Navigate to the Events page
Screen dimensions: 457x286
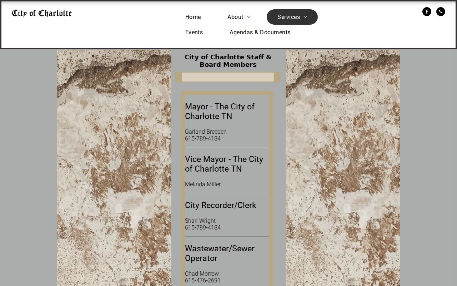pos(194,32)
